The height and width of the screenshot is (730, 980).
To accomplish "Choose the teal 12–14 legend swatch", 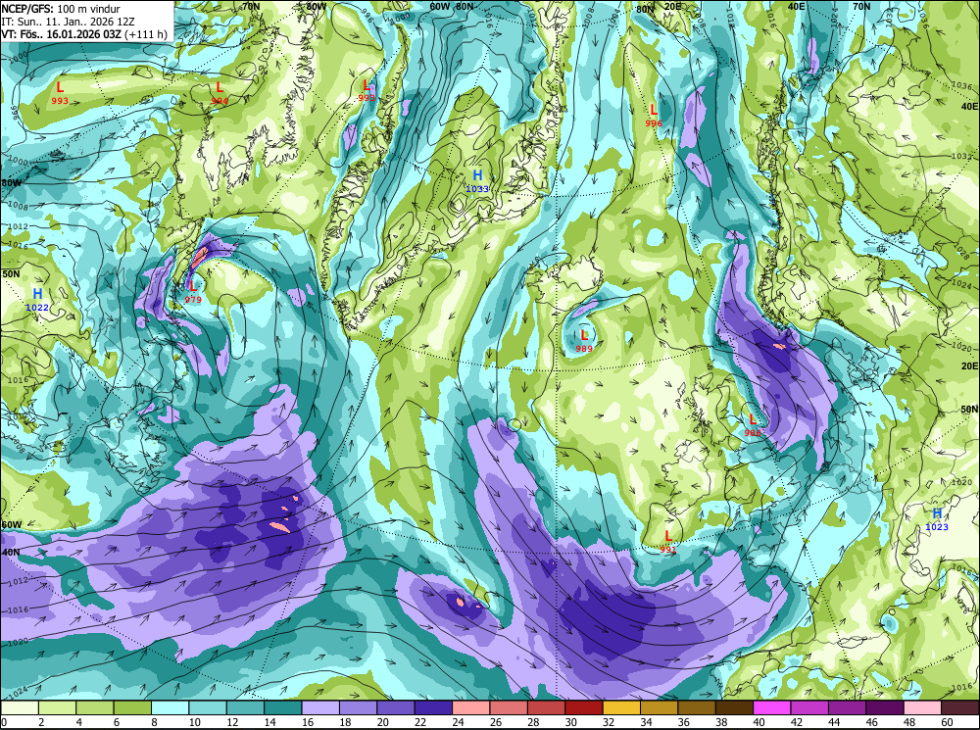I will tap(246, 707).
